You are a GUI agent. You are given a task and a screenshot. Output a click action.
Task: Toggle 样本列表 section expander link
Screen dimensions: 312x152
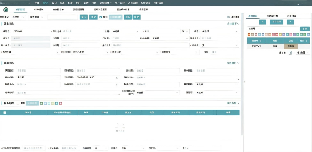tap(233, 103)
